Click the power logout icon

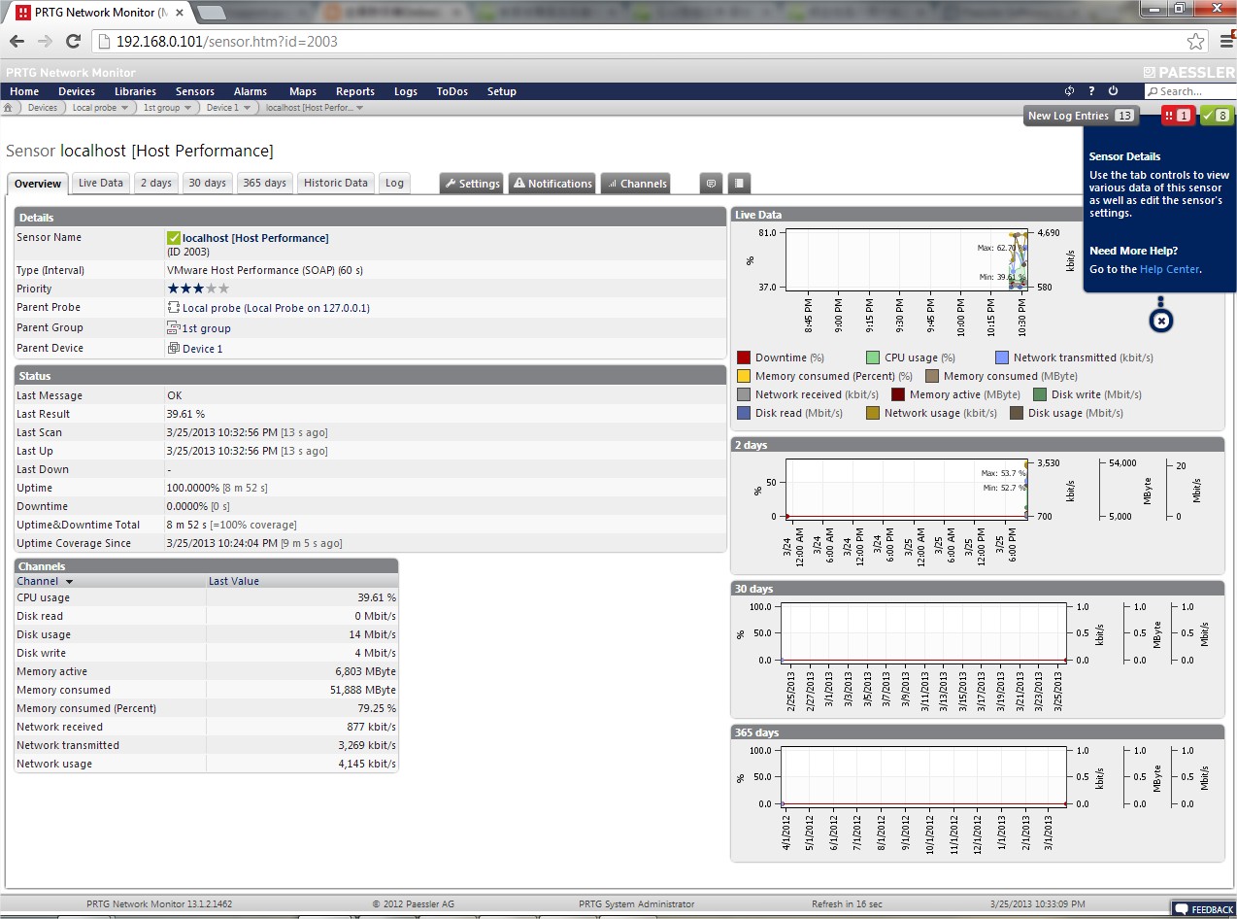coord(1113,91)
